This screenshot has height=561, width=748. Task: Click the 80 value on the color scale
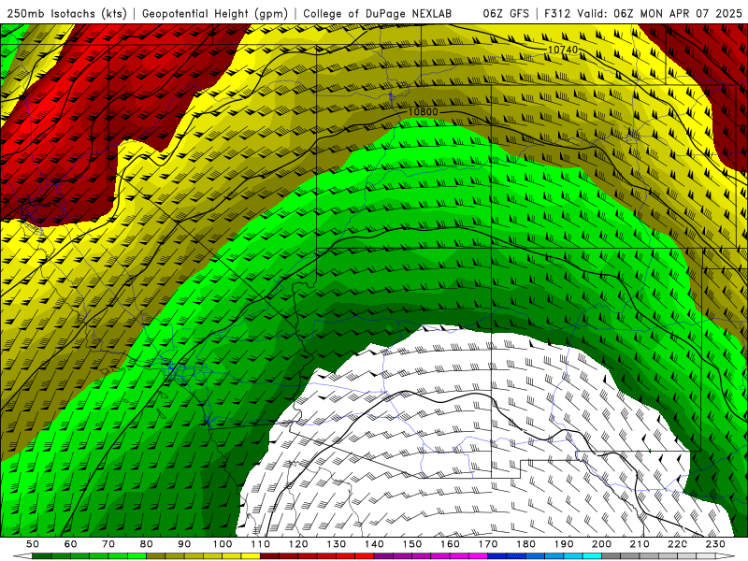click(x=147, y=544)
